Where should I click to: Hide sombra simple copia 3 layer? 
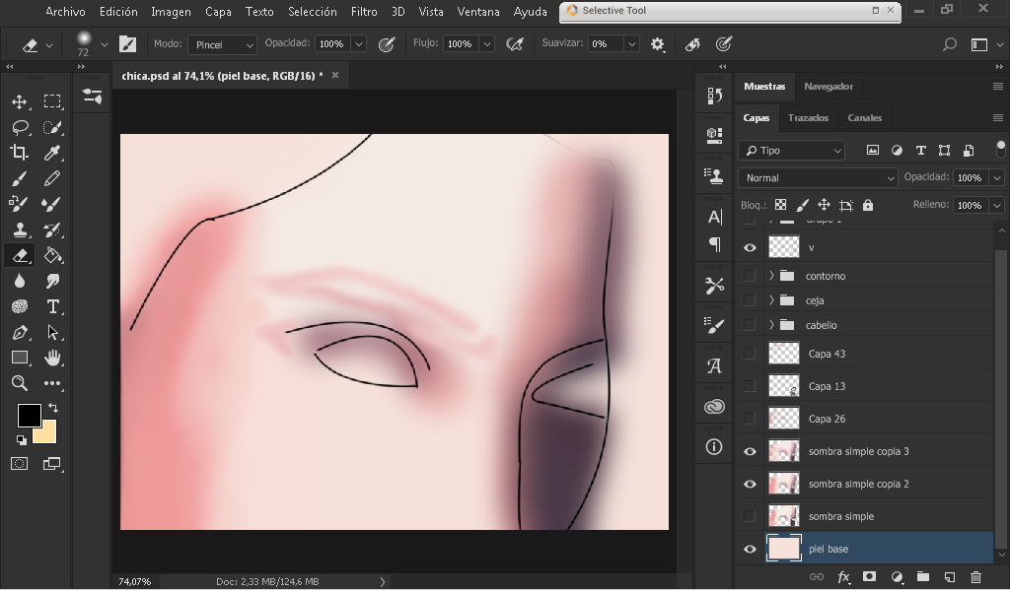tap(750, 451)
